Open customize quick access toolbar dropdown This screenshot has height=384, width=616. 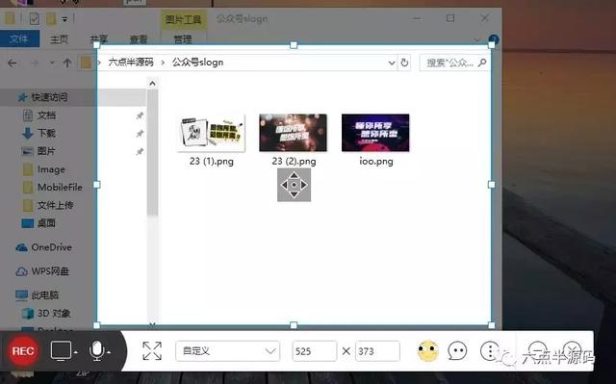click(x=64, y=19)
